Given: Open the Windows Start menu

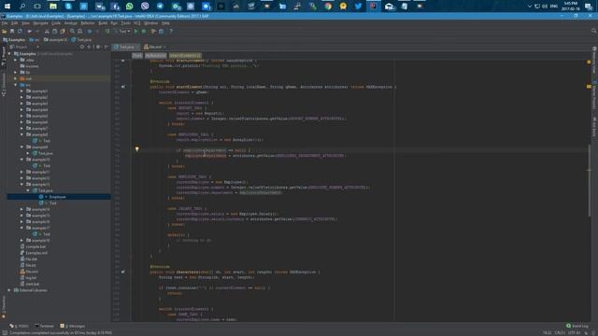Looking at the screenshot, I should tap(7, 7).
